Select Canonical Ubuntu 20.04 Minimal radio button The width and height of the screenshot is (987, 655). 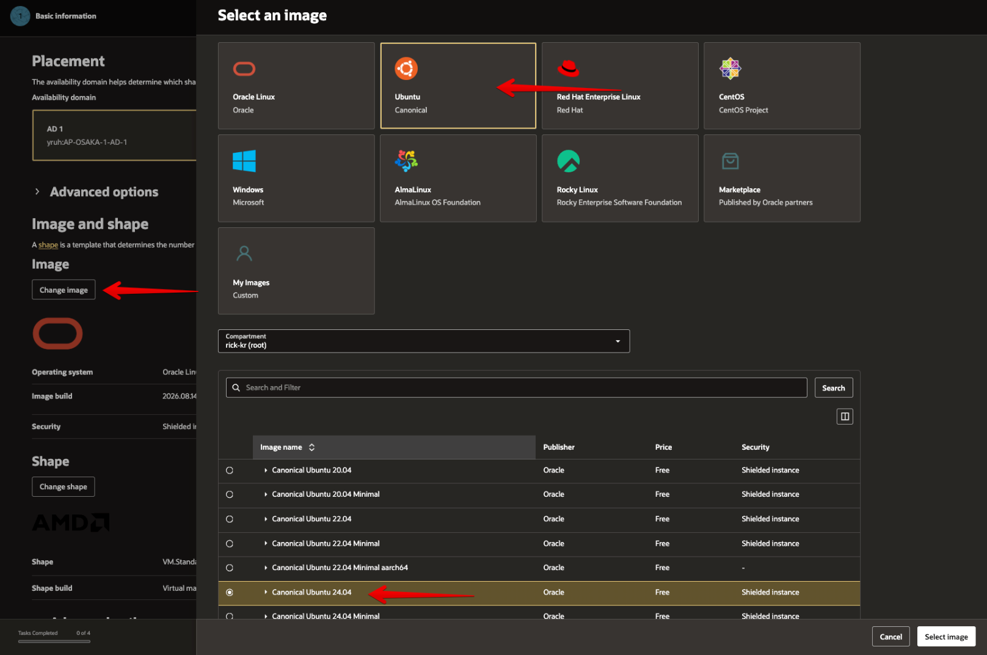pos(230,494)
